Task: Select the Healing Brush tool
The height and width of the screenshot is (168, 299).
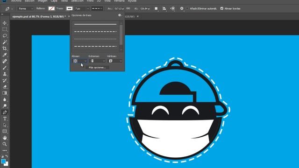Action: (x=5, y=61)
